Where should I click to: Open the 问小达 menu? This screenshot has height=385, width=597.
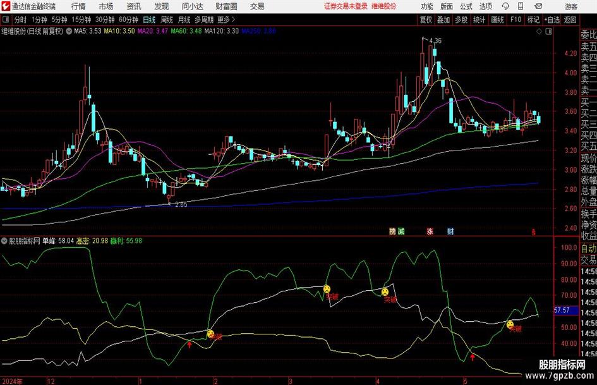[x=192, y=6]
